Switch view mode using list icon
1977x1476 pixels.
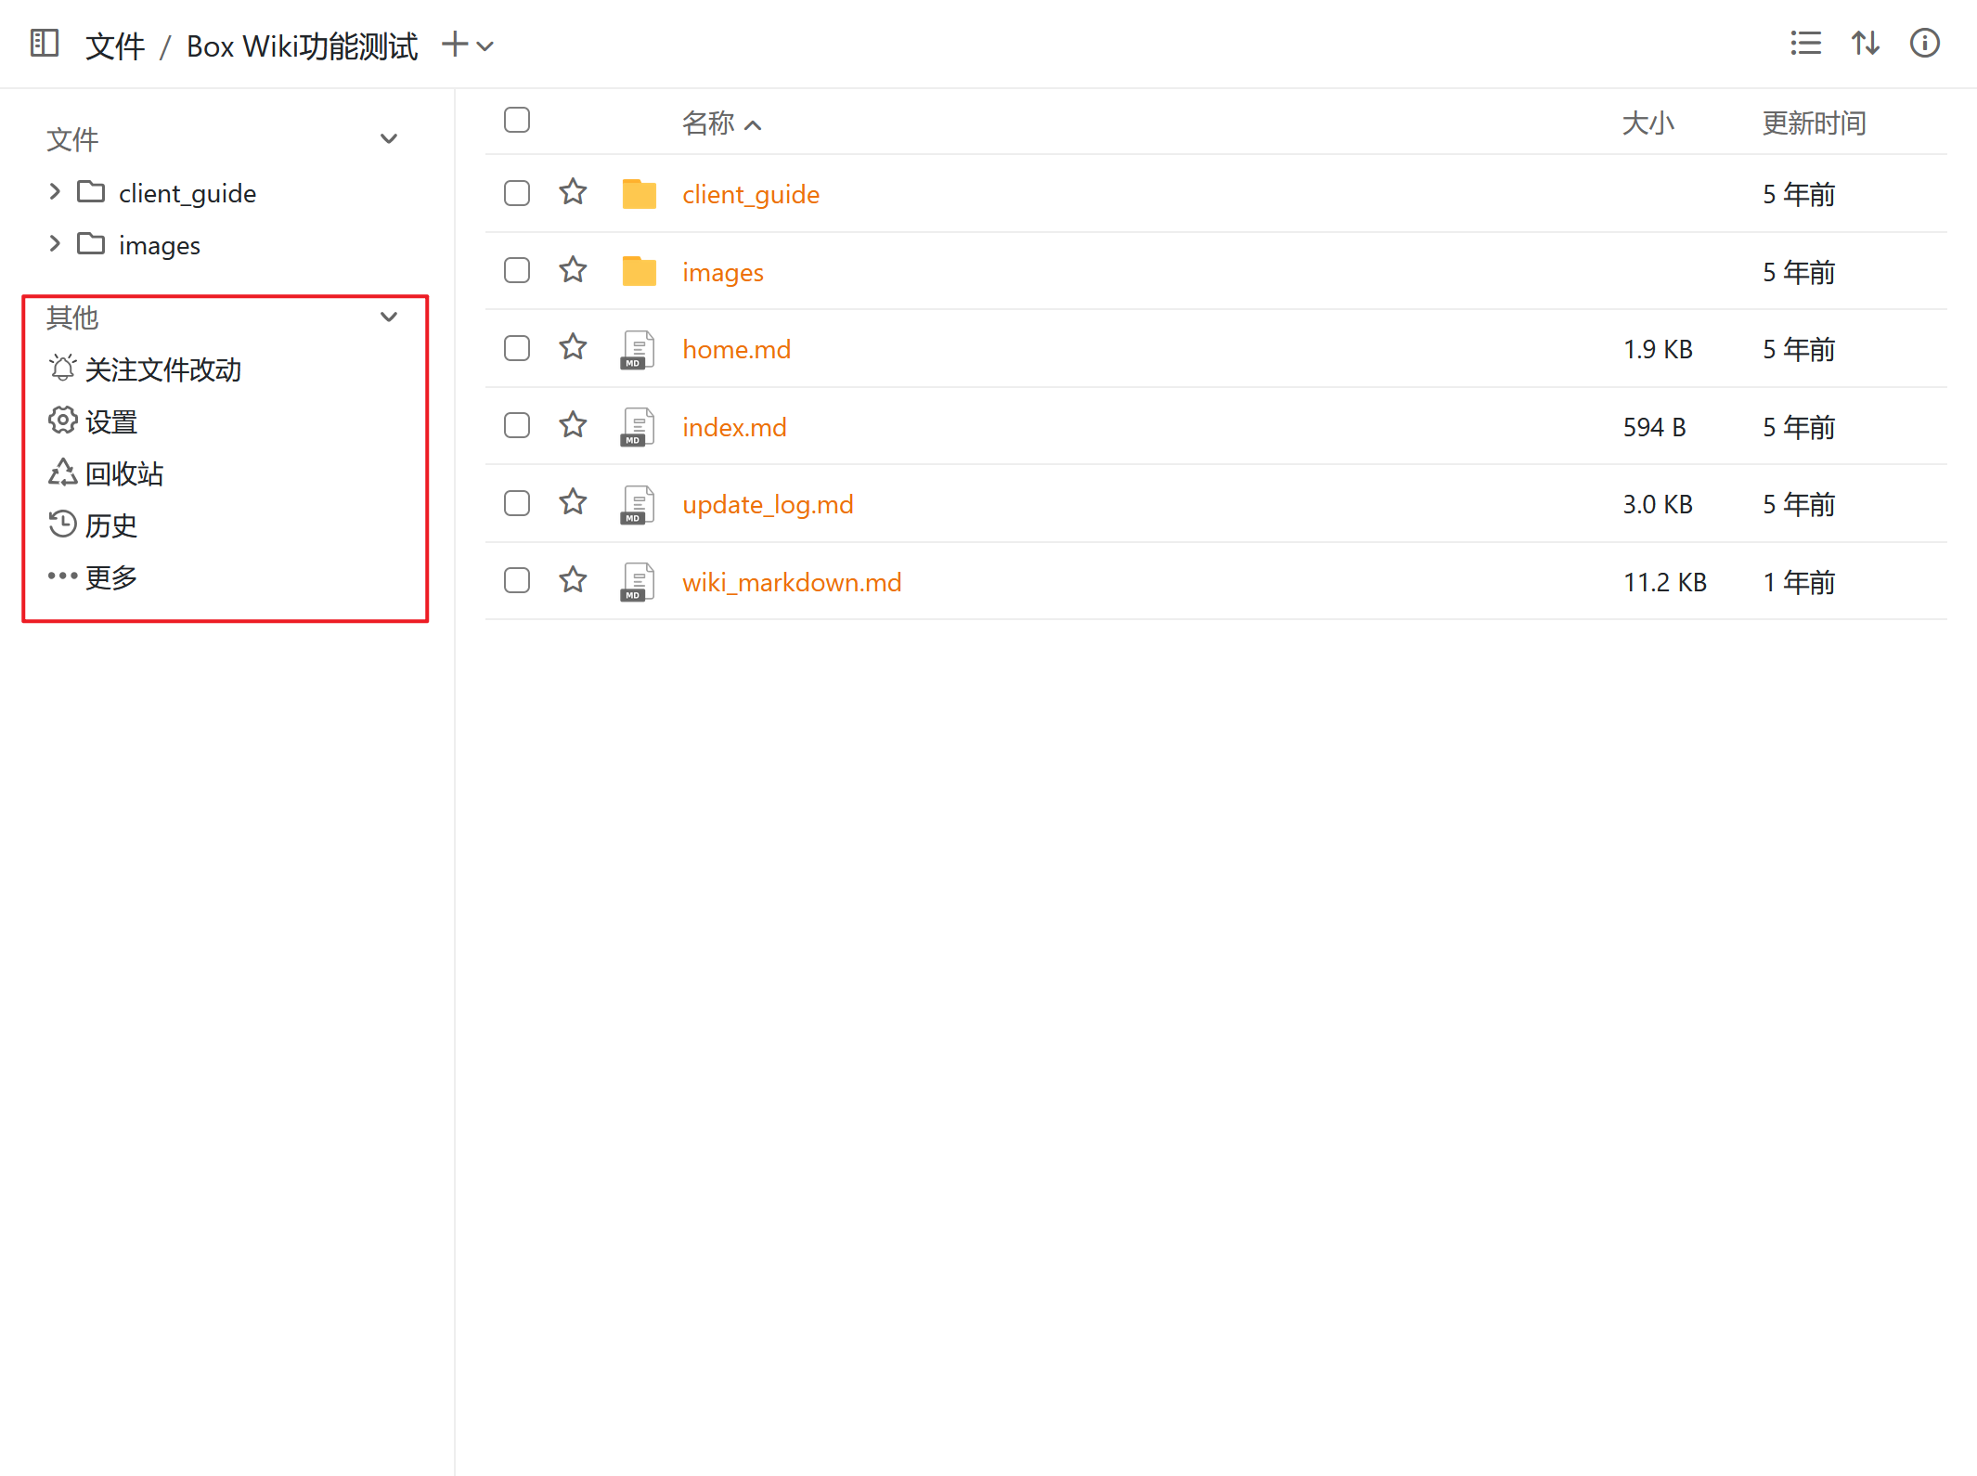[1805, 44]
